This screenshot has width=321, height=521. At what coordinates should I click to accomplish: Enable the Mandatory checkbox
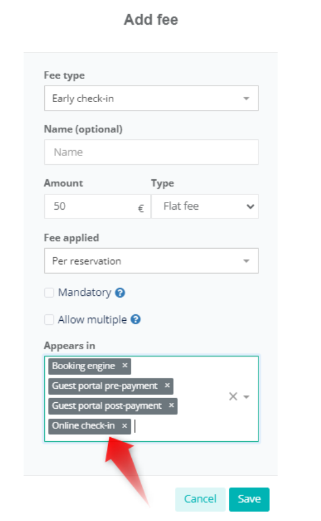coord(49,293)
